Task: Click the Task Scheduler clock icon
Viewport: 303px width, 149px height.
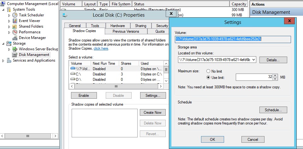Action: coord(15,15)
